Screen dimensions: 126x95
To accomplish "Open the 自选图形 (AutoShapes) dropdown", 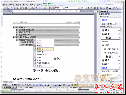I will 16,85.
